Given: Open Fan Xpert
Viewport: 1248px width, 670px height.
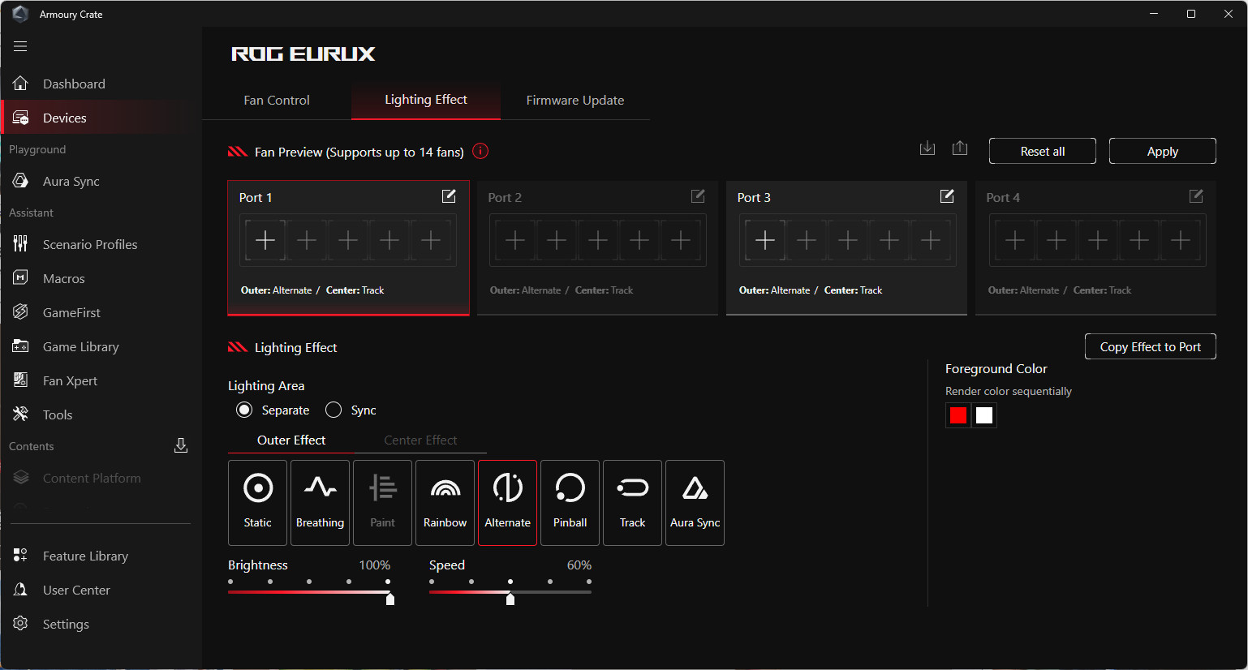Looking at the screenshot, I should 101,380.
